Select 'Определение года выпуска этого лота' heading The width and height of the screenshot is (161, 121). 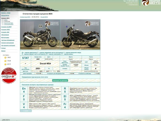[35, 77]
